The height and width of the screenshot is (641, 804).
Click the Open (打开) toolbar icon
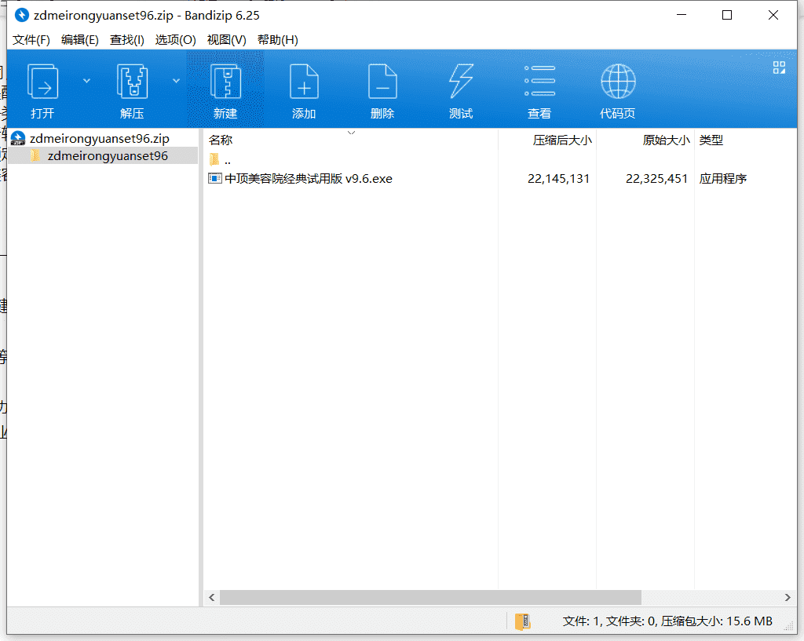42,82
